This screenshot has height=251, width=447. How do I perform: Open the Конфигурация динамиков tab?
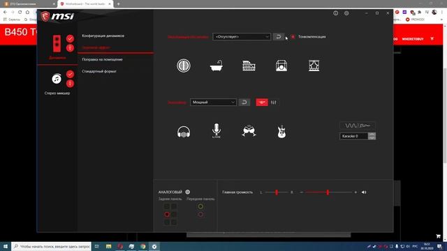coord(103,36)
